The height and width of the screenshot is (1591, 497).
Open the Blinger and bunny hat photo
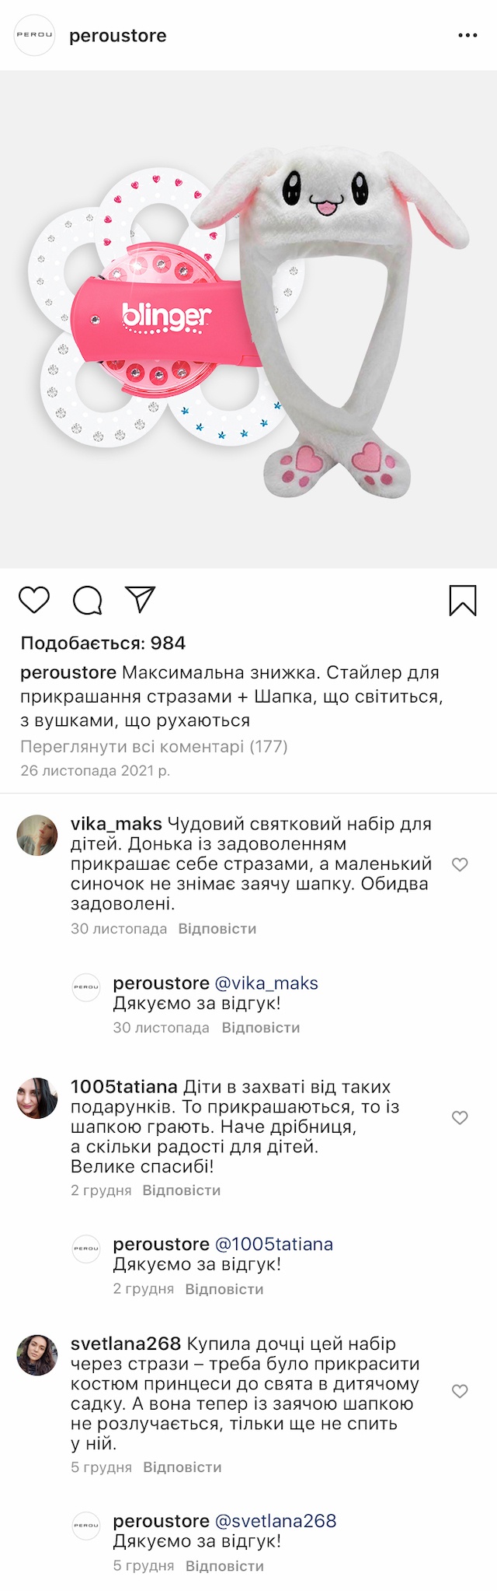(248, 319)
